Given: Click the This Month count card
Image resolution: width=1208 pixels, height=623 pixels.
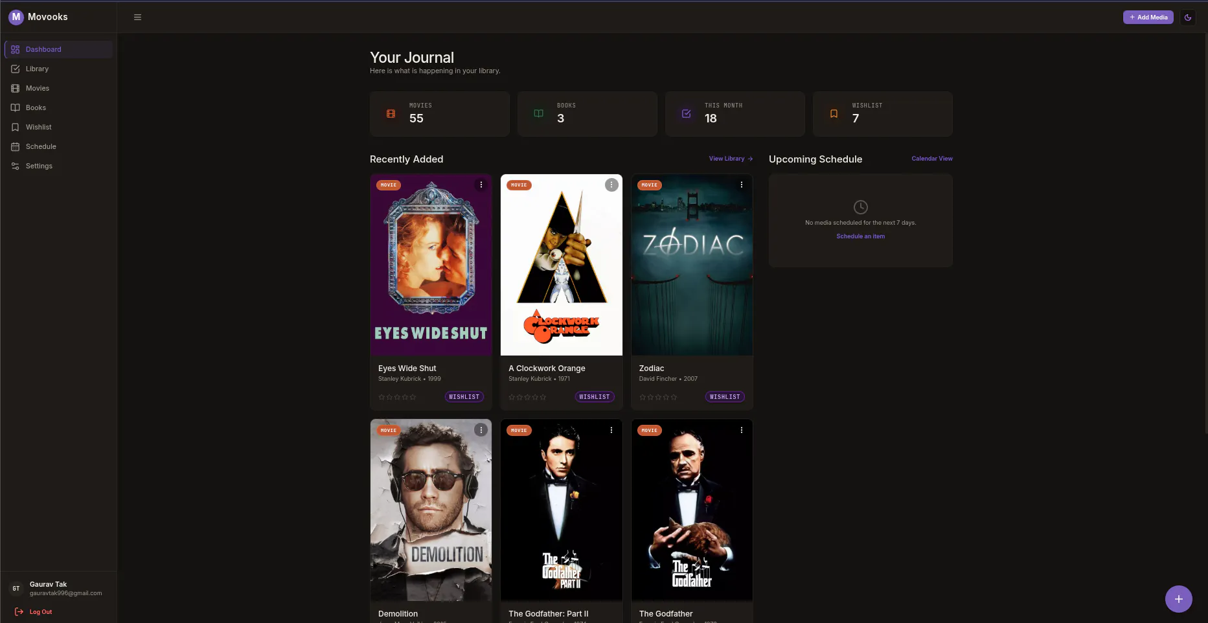Looking at the screenshot, I should [x=735, y=114].
